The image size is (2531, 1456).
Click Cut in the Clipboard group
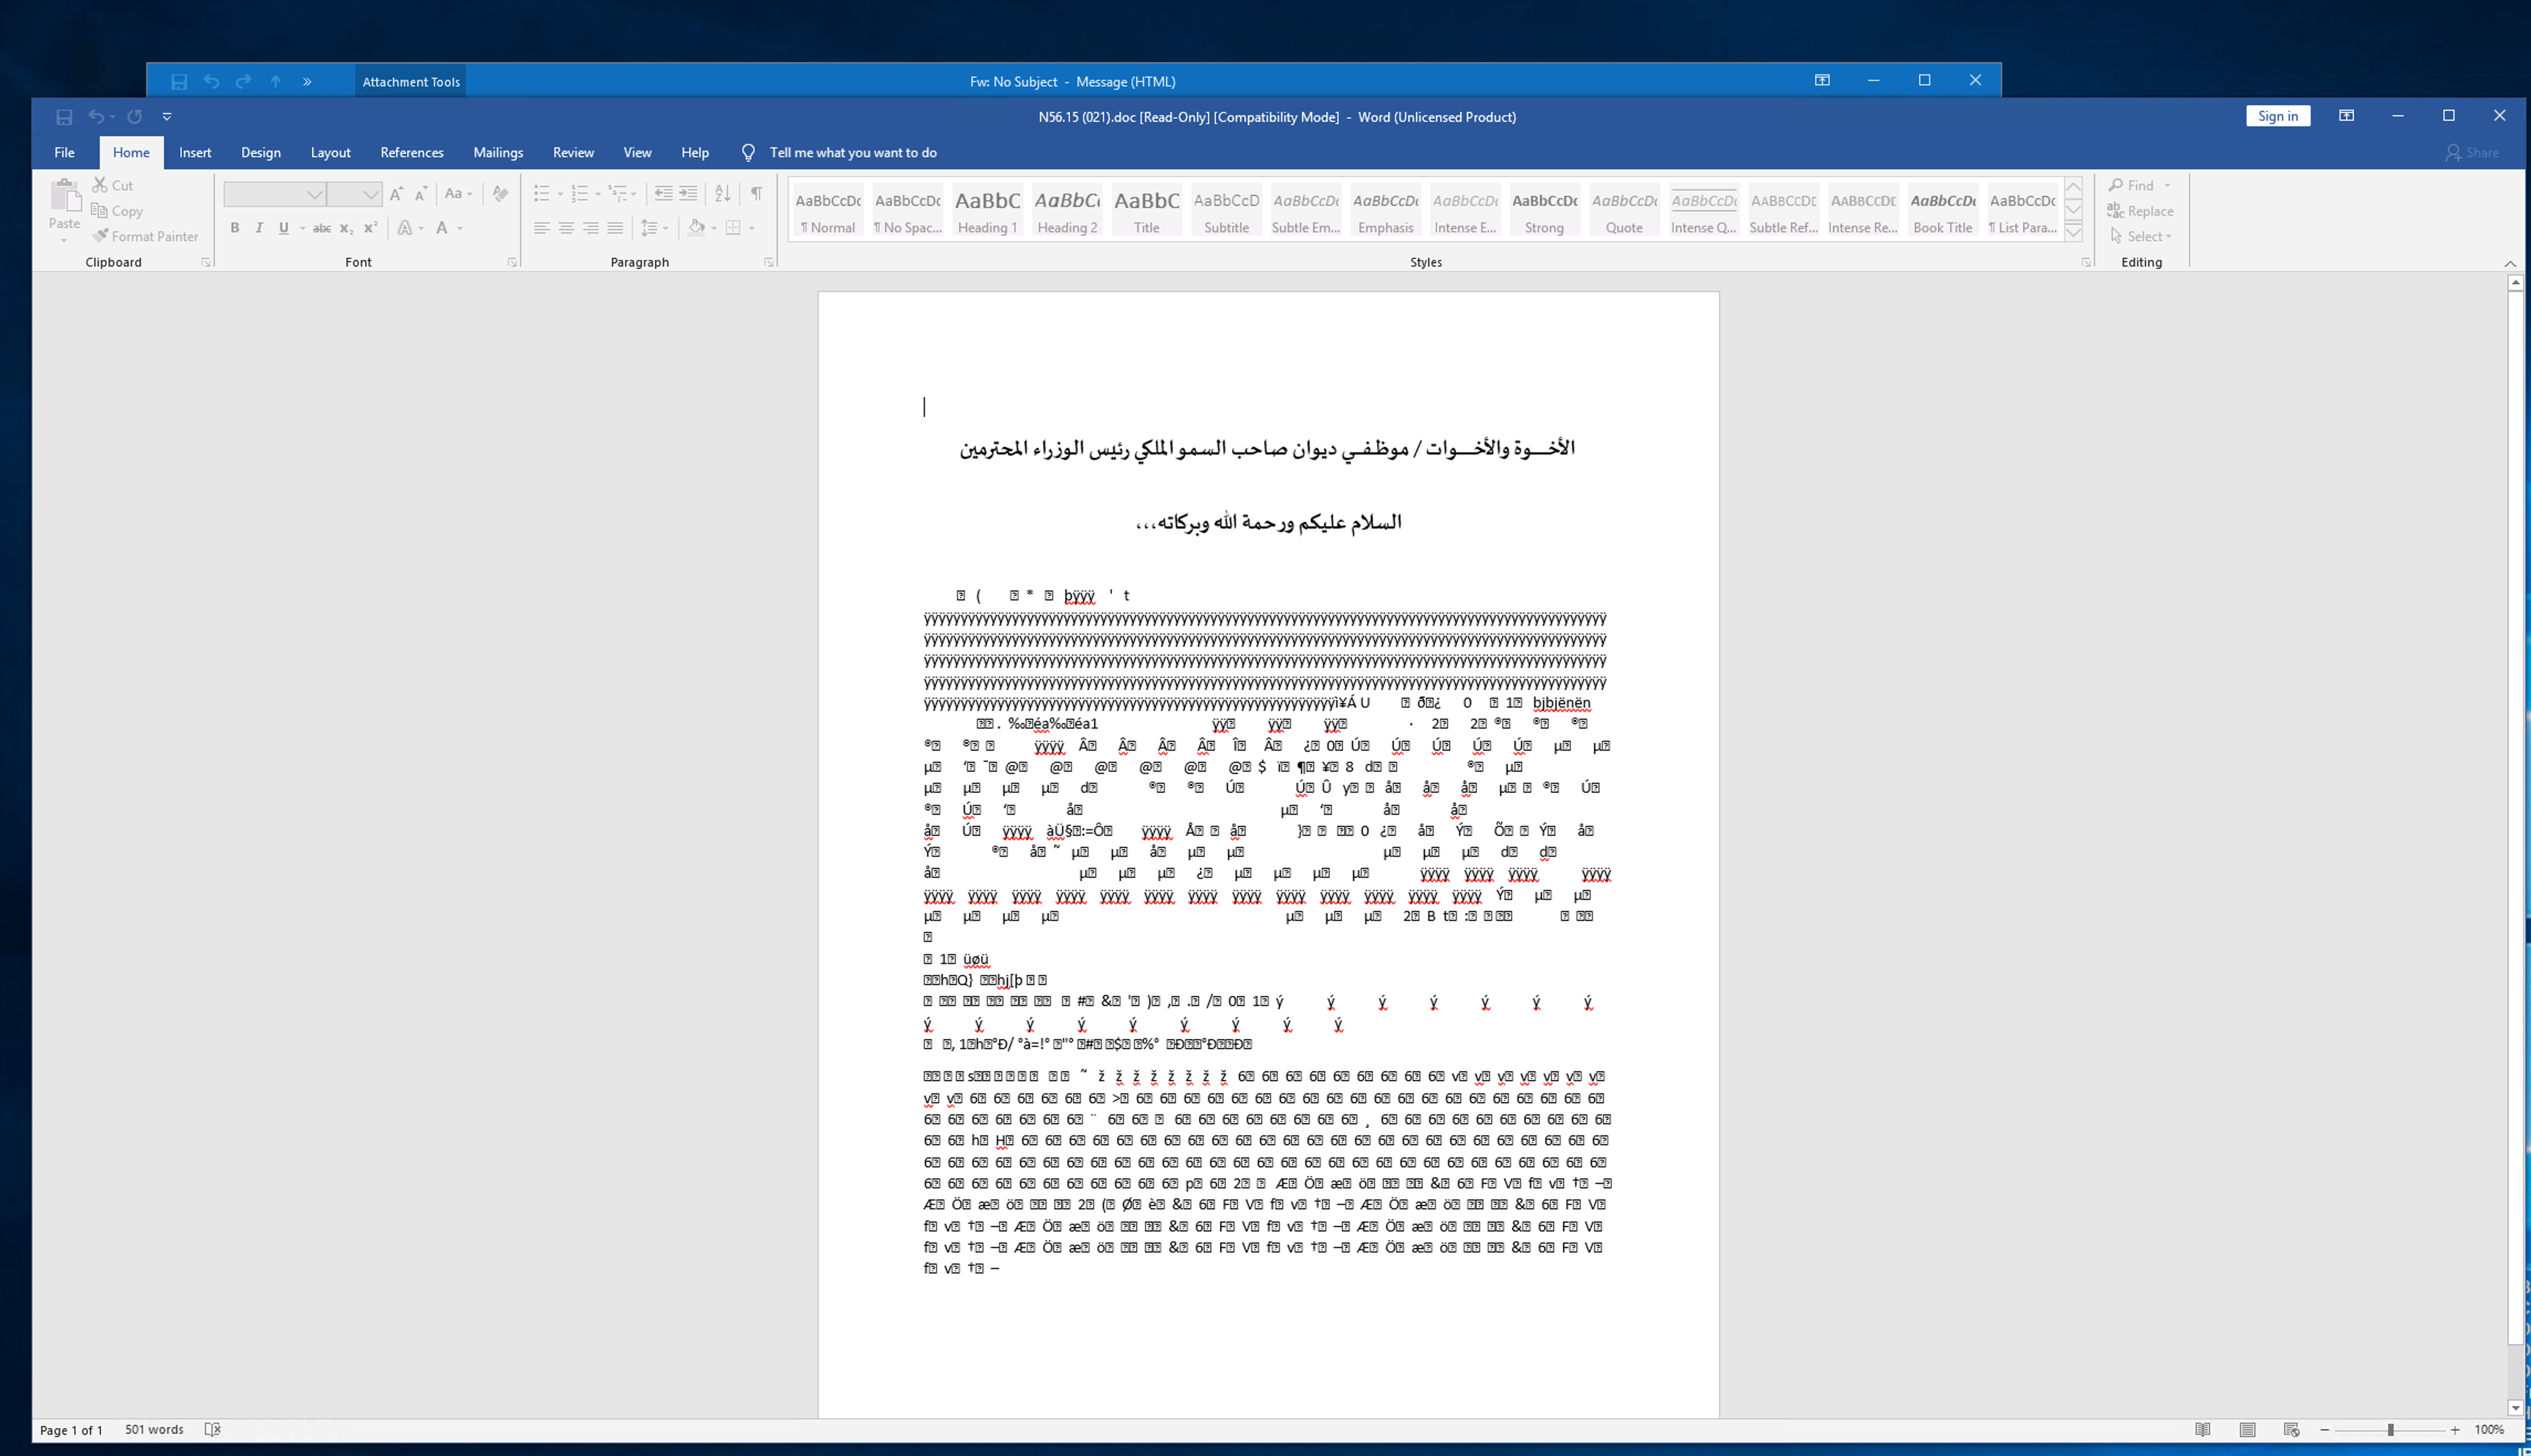(112, 185)
